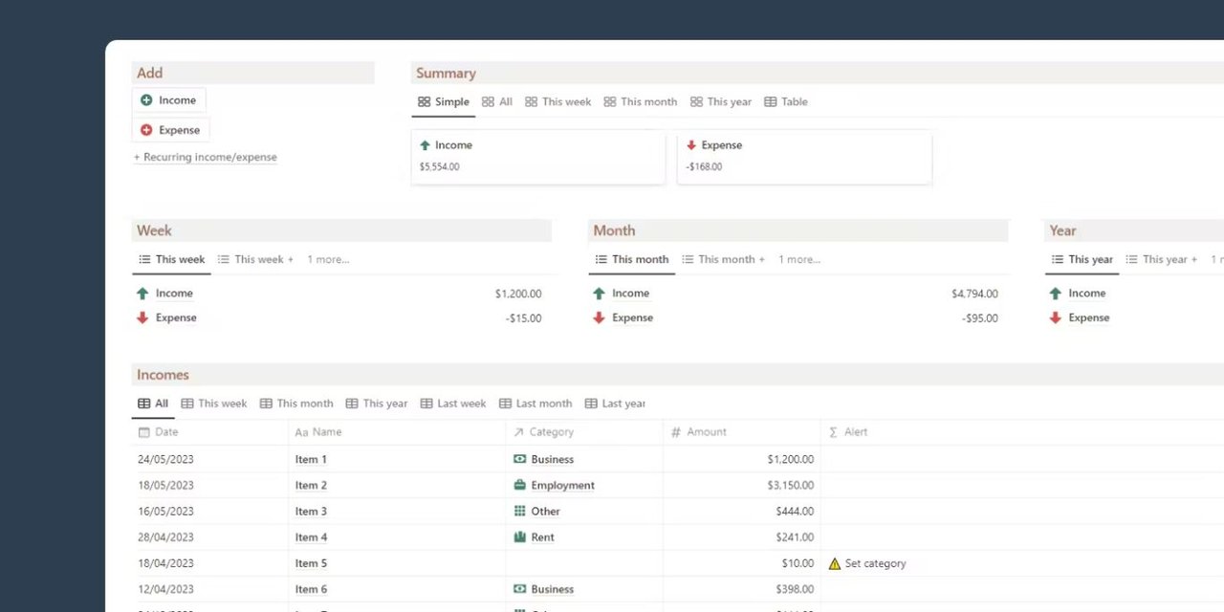1224x612 pixels.
Task: Click the Set category warning icon
Action: (834, 564)
